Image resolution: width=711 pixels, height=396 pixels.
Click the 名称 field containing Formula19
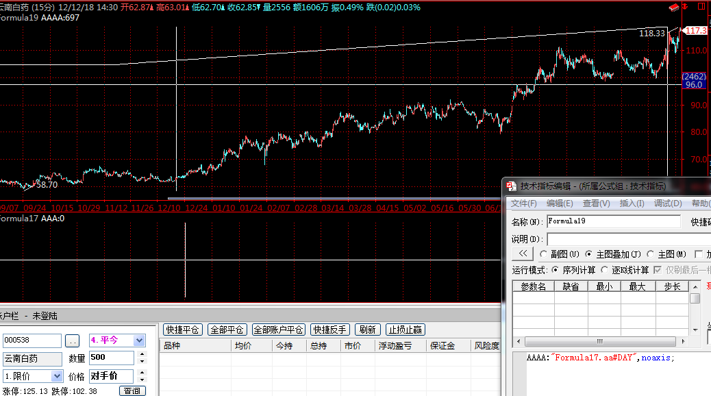(x=613, y=221)
